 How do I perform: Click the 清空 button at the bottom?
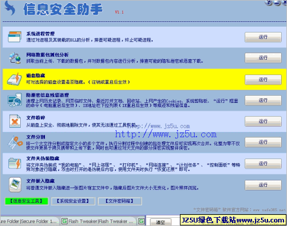coord(160,222)
